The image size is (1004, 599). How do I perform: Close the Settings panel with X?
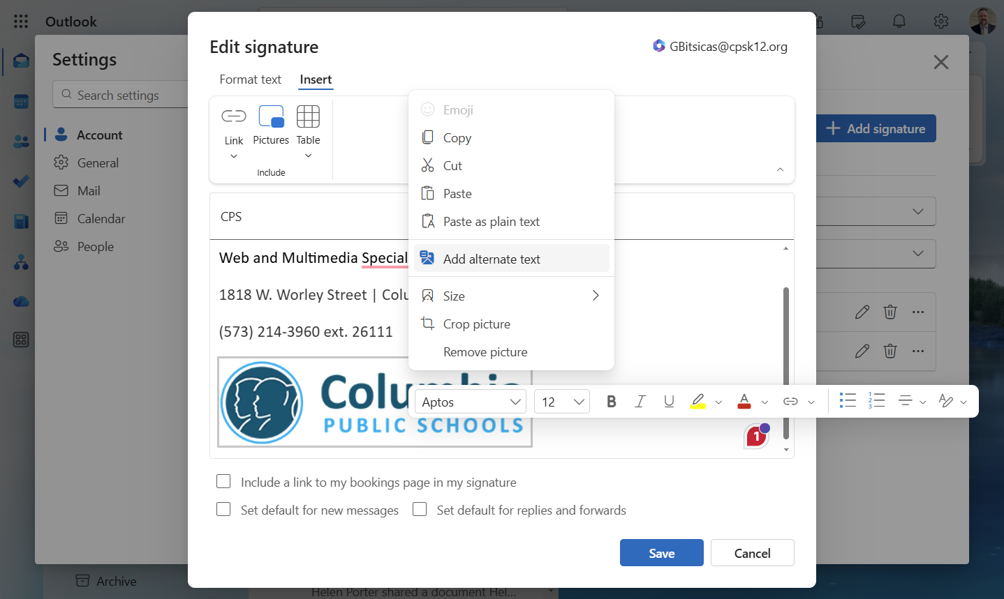(x=941, y=62)
